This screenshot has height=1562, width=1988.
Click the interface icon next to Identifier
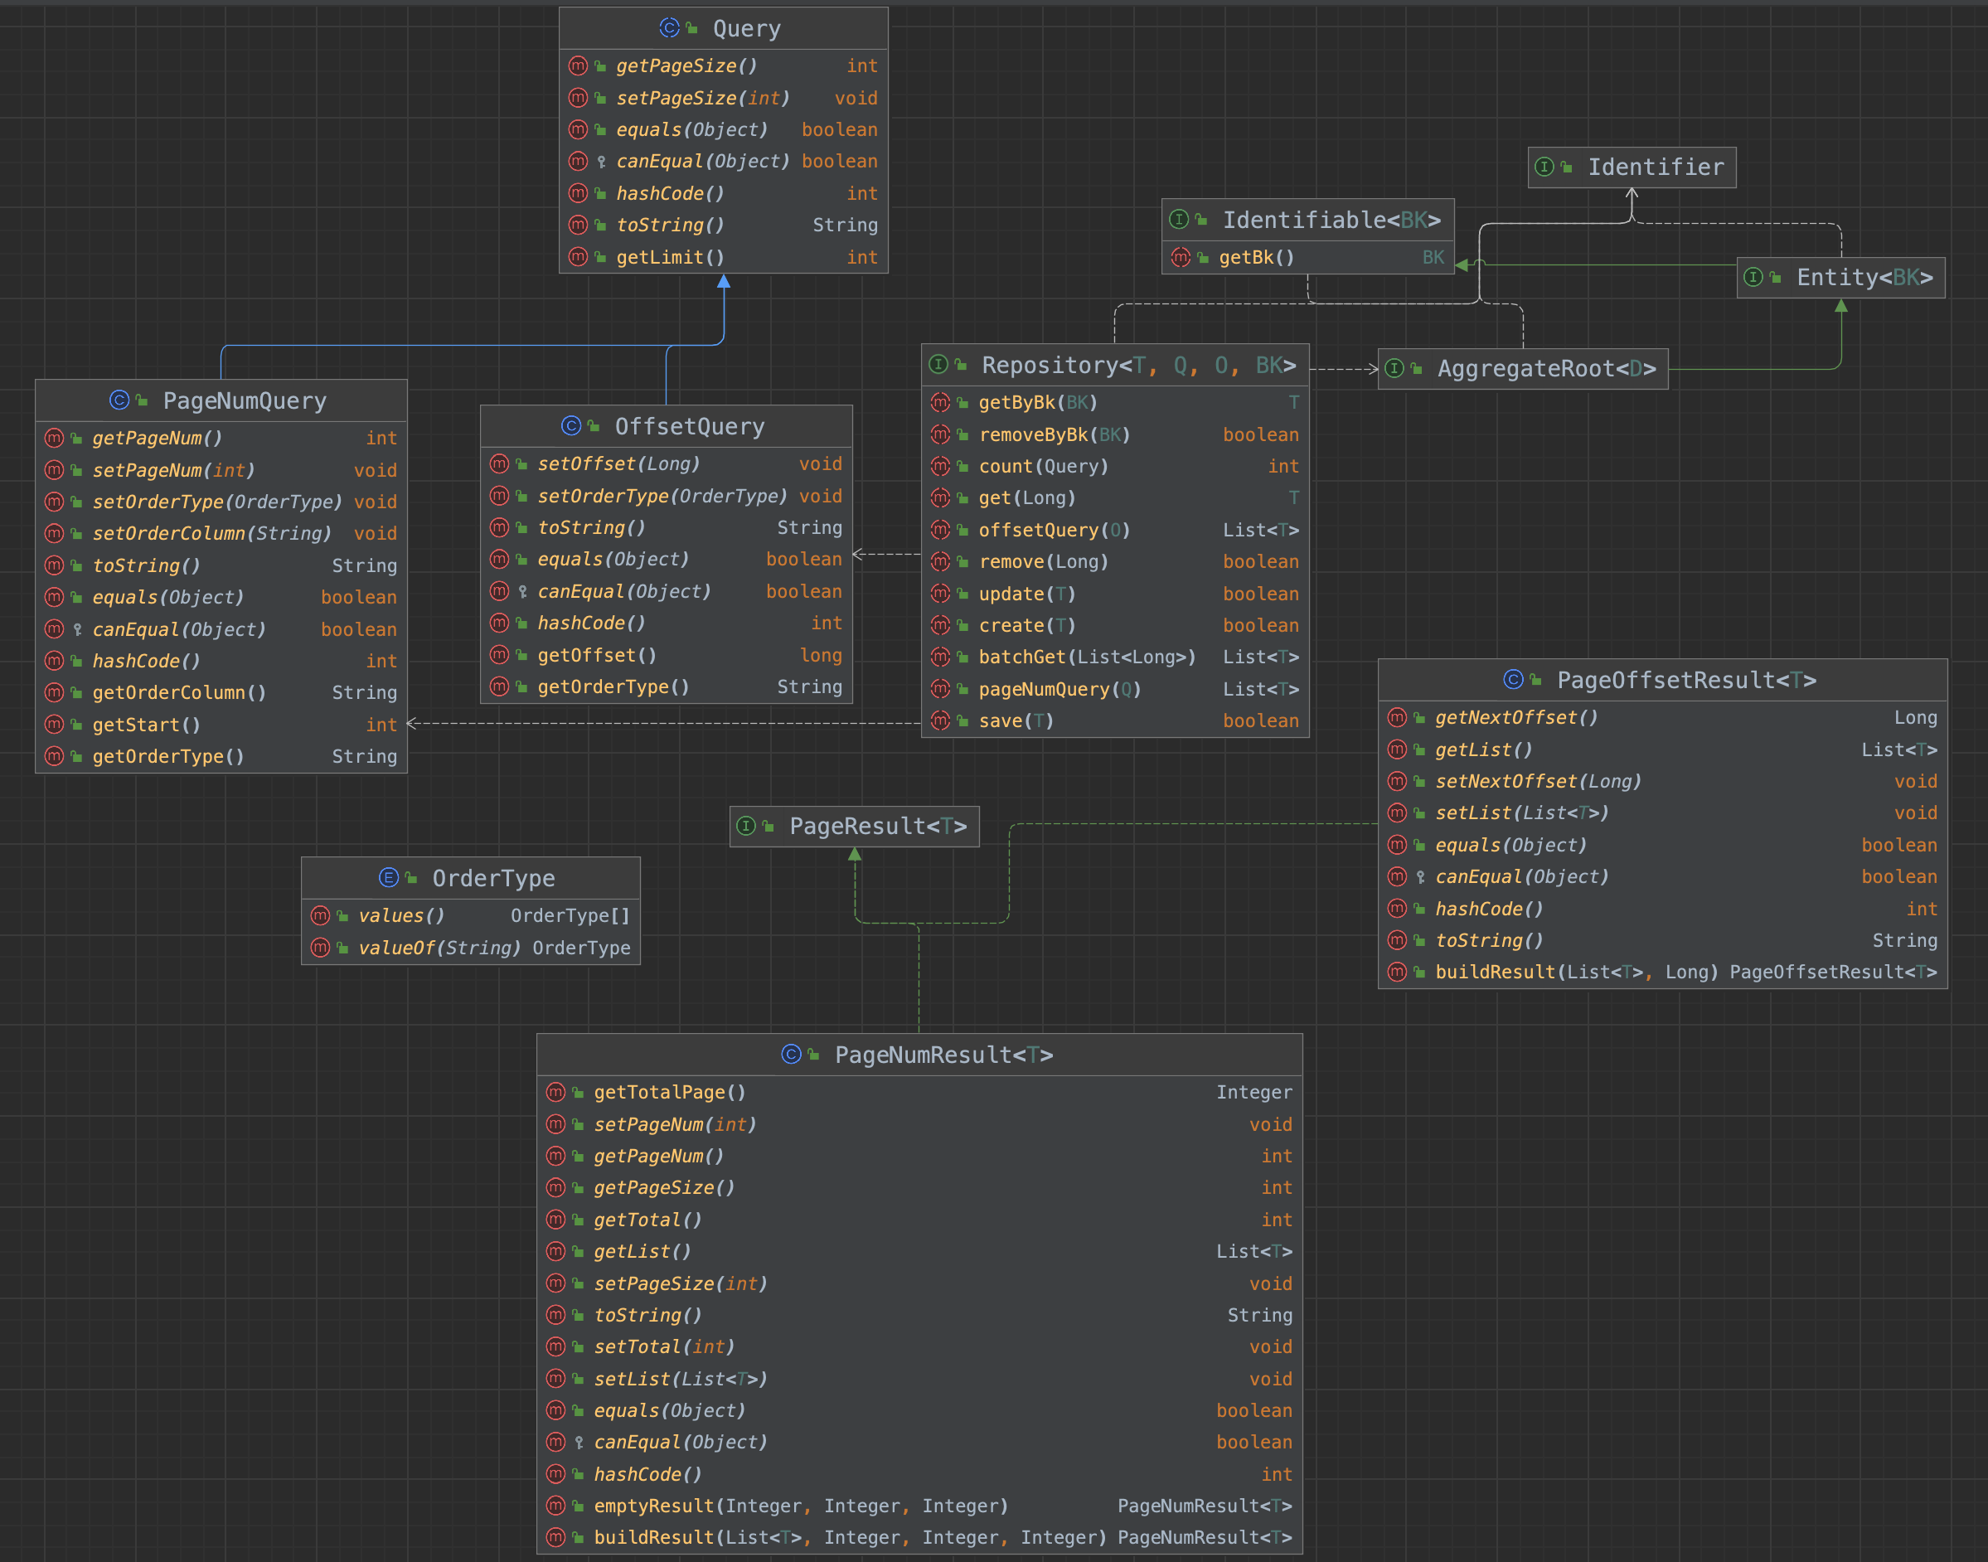[x=1544, y=167]
